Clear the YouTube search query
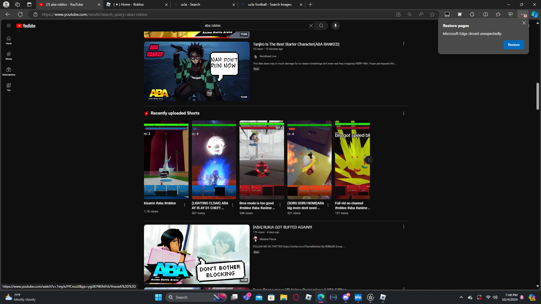The image size is (541, 304). point(311,26)
